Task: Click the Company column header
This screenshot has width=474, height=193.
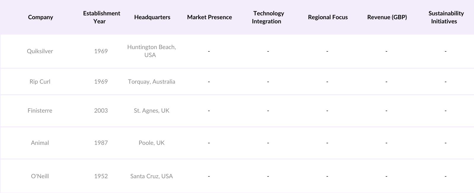Action: coord(41,17)
